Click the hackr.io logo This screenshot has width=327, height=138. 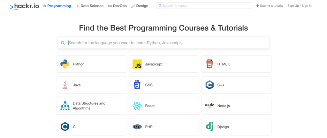point(24,6)
